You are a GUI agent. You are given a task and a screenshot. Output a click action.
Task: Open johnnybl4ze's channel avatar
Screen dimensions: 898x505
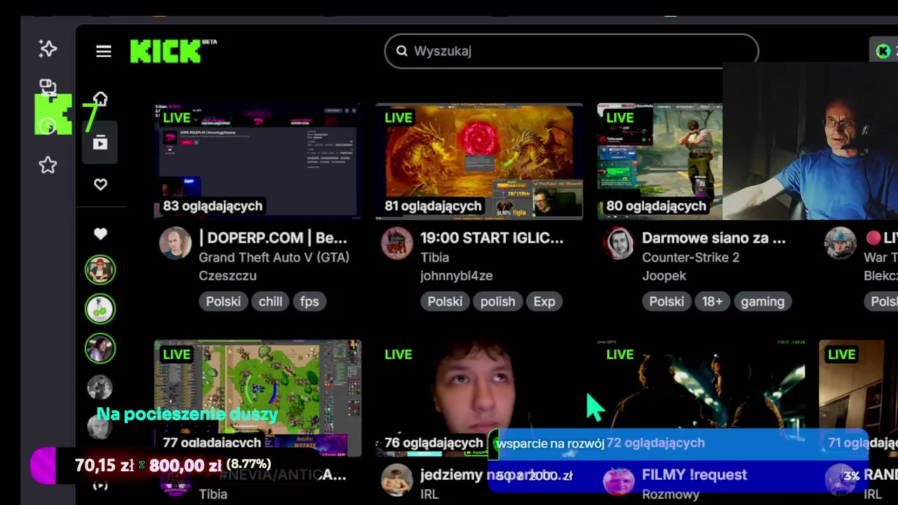point(397,243)
